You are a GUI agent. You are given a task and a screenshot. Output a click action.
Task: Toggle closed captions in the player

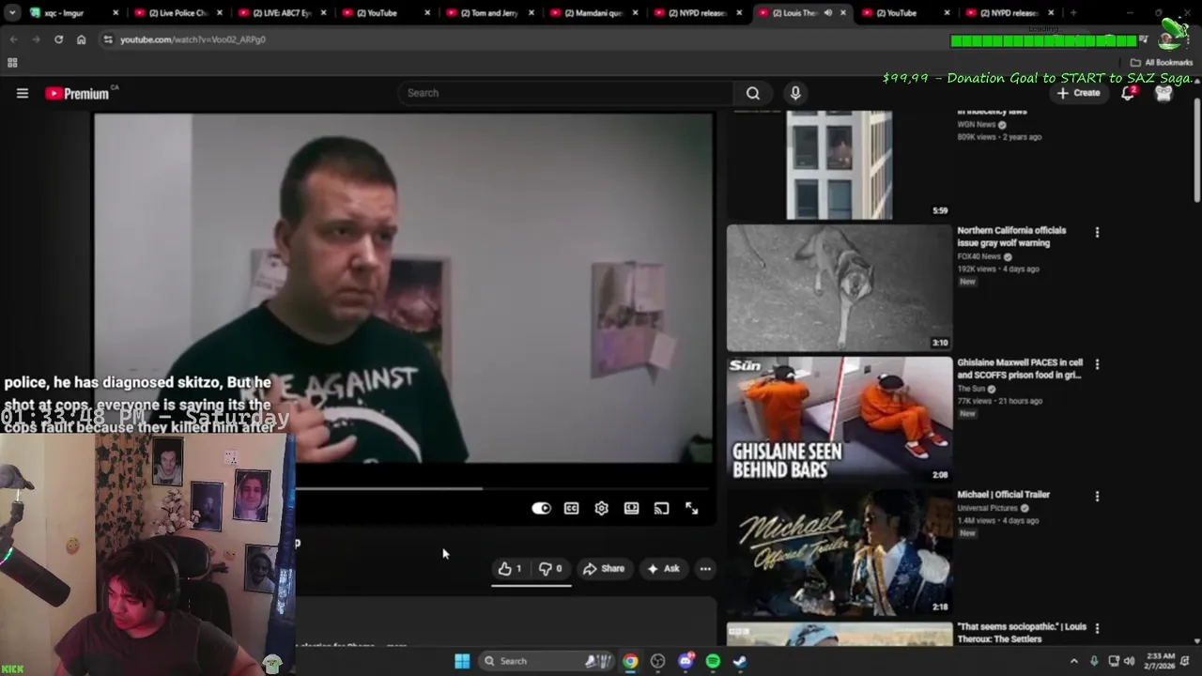click(571, 508)
